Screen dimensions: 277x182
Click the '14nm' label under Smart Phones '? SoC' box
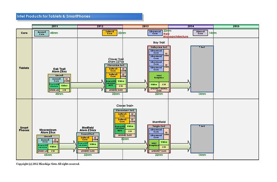click(202, 155)
